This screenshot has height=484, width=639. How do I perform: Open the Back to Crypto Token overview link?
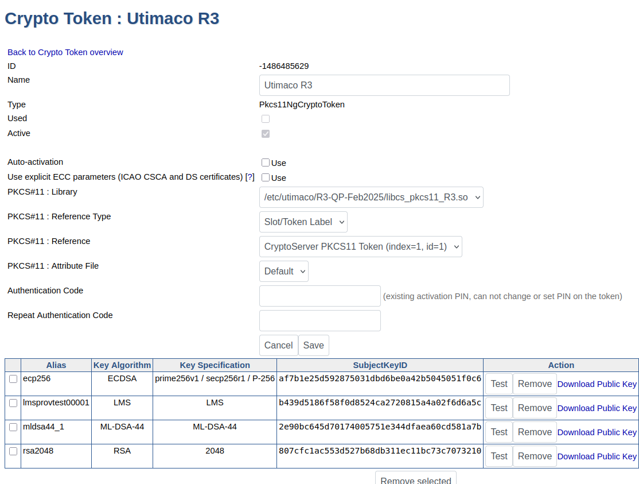[x=65, y=52]
